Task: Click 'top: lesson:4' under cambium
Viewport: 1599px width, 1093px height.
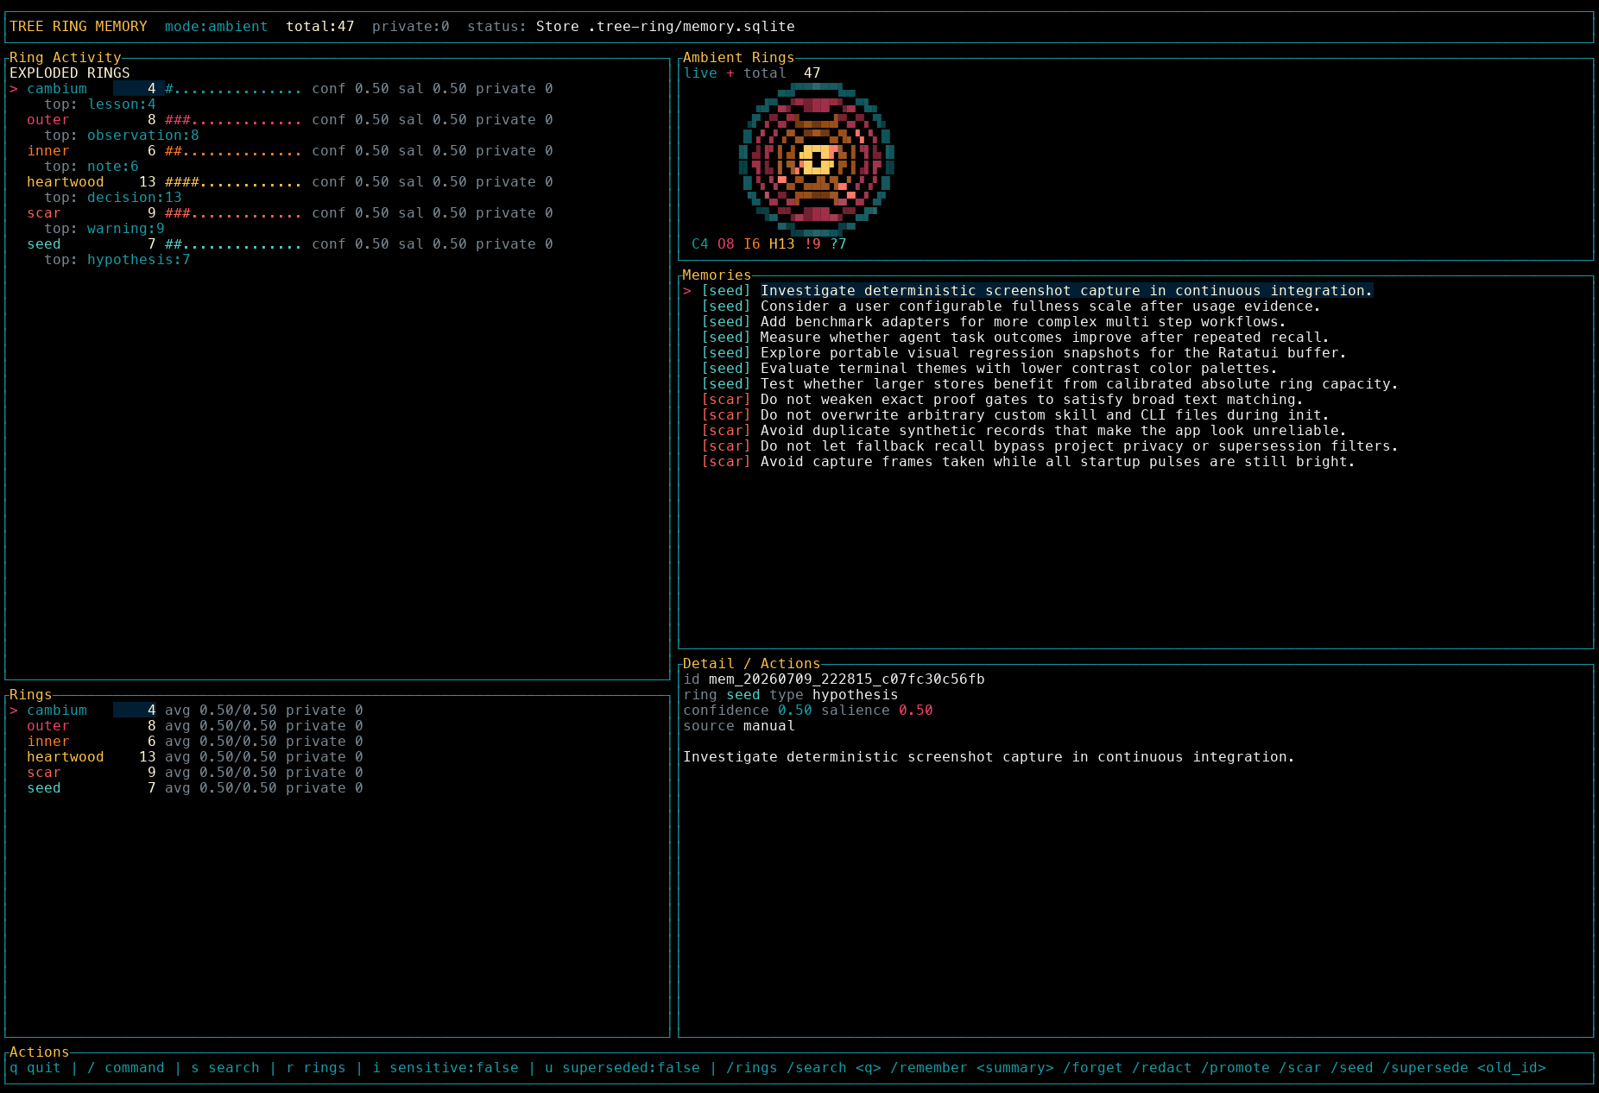Action: tap(100, 104)
